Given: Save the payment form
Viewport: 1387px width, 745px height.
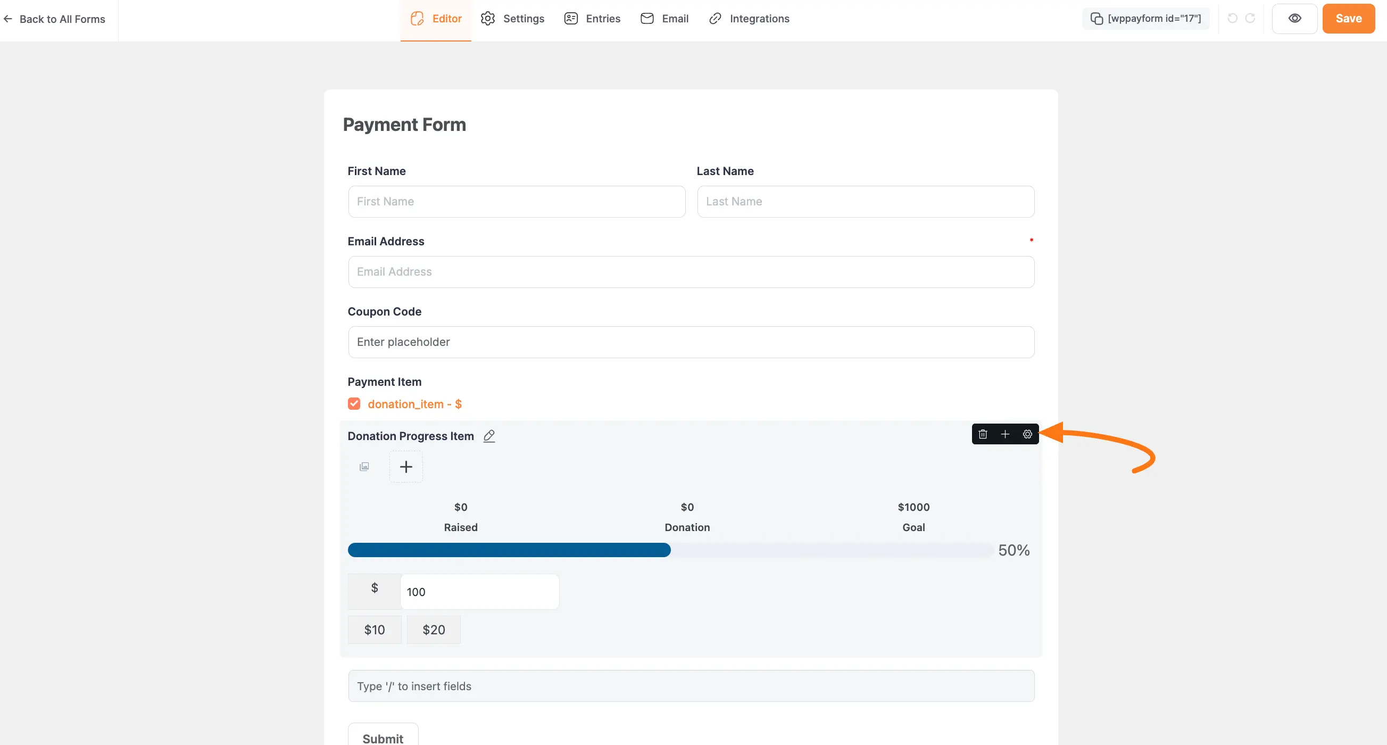Looking at the screenshot, I should click(x=1348, y=18).
